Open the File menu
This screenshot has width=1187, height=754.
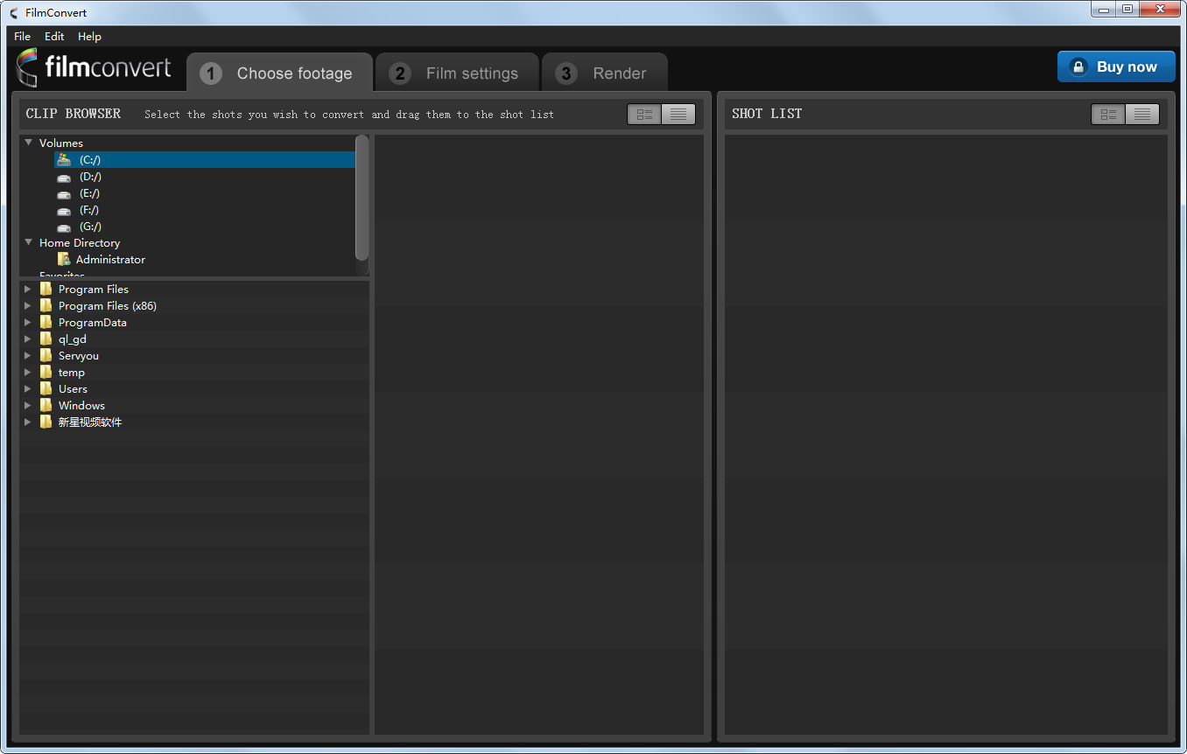tap(22, 37)
